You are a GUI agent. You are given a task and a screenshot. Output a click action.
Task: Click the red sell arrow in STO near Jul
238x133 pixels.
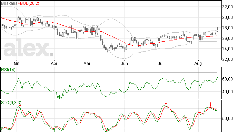166,103
